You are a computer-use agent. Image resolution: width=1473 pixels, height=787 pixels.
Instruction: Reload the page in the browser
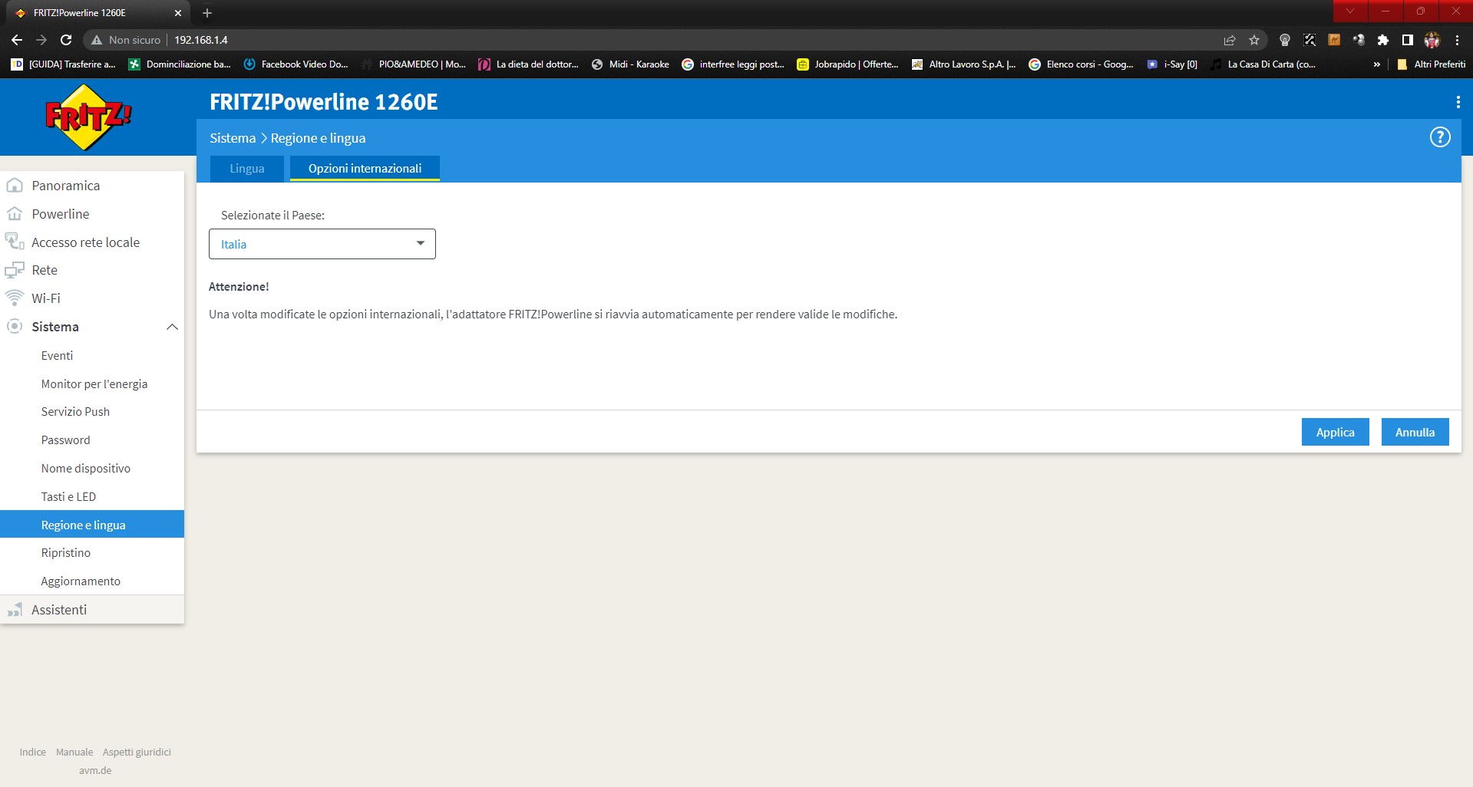coord(66,40)
